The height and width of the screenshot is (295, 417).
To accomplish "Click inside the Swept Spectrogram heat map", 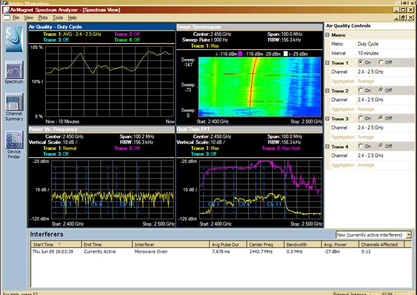I will [260, 87].
